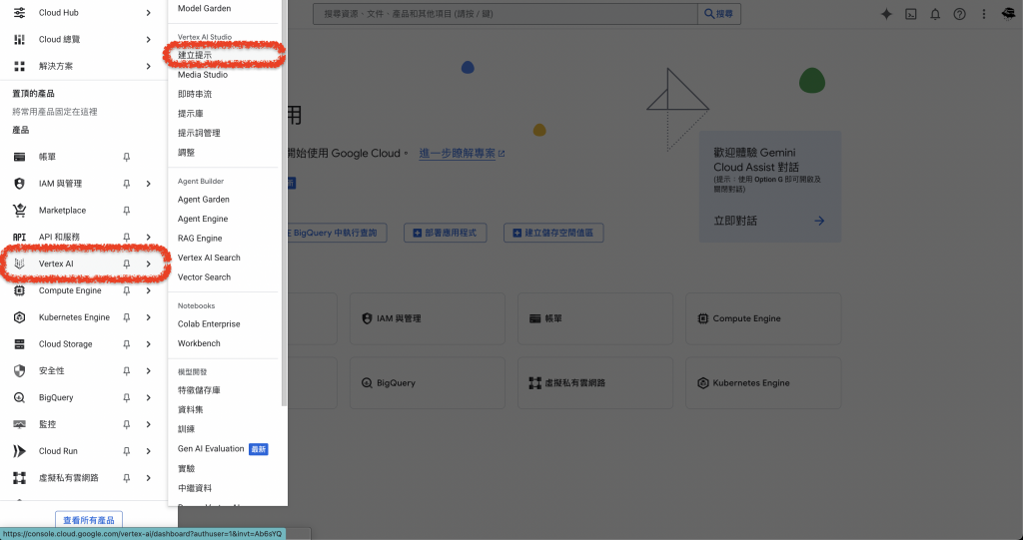The height and width of the screenshot is (540, 1023).
Task: Pin Marketplace to the top
Action: pyautogui.click(x=127, y=210)
